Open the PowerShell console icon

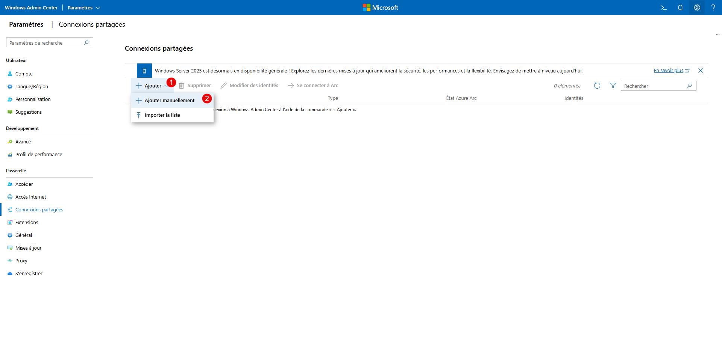(663, 8)
